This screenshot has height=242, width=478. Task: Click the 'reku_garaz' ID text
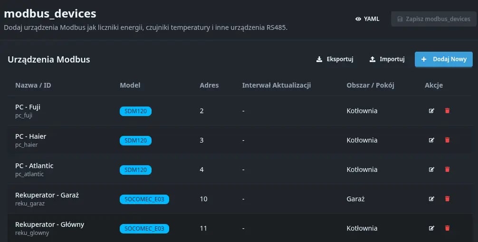click(x=30, y=204)
